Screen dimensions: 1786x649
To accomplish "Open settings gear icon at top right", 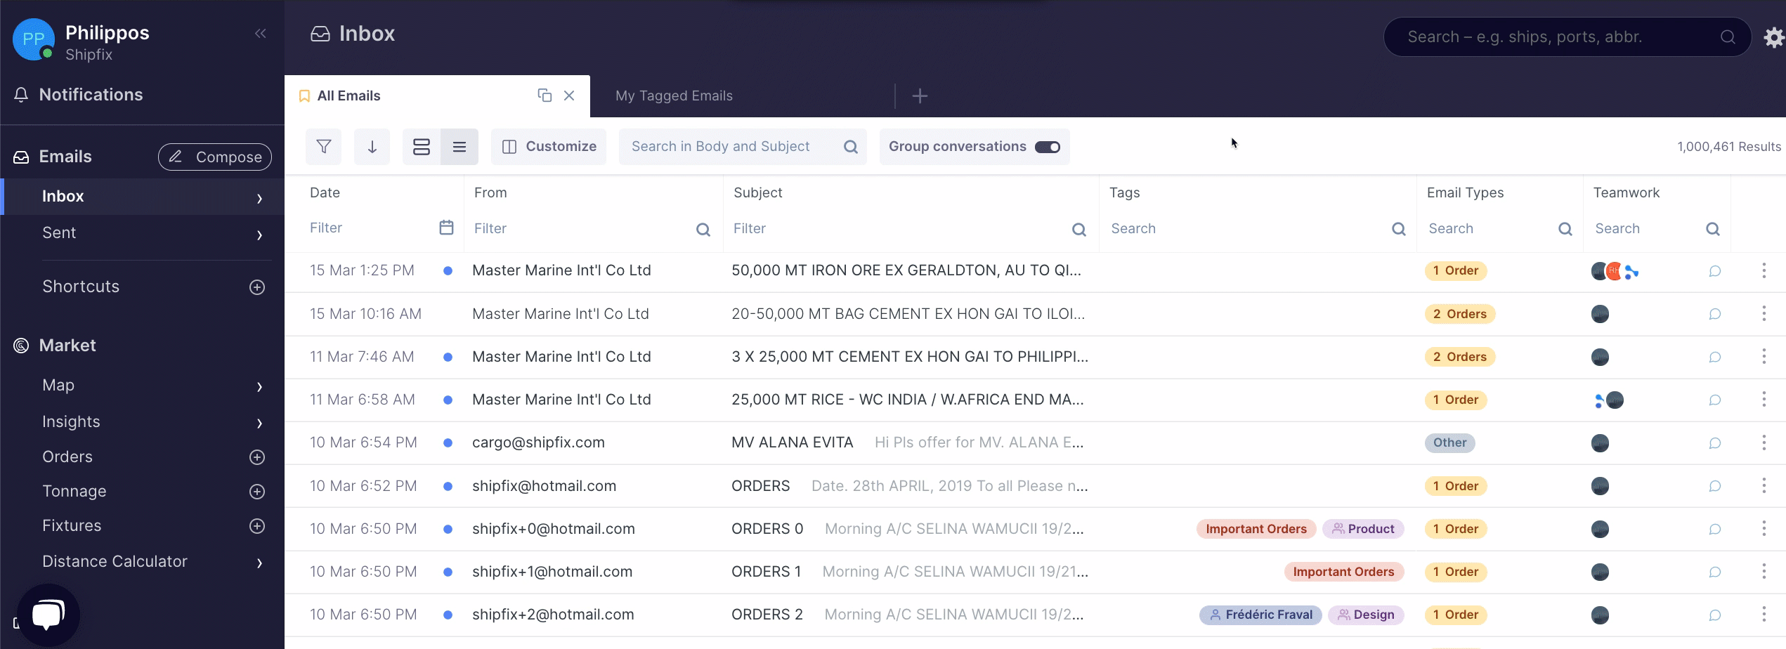I will [x=1773, y=37].
